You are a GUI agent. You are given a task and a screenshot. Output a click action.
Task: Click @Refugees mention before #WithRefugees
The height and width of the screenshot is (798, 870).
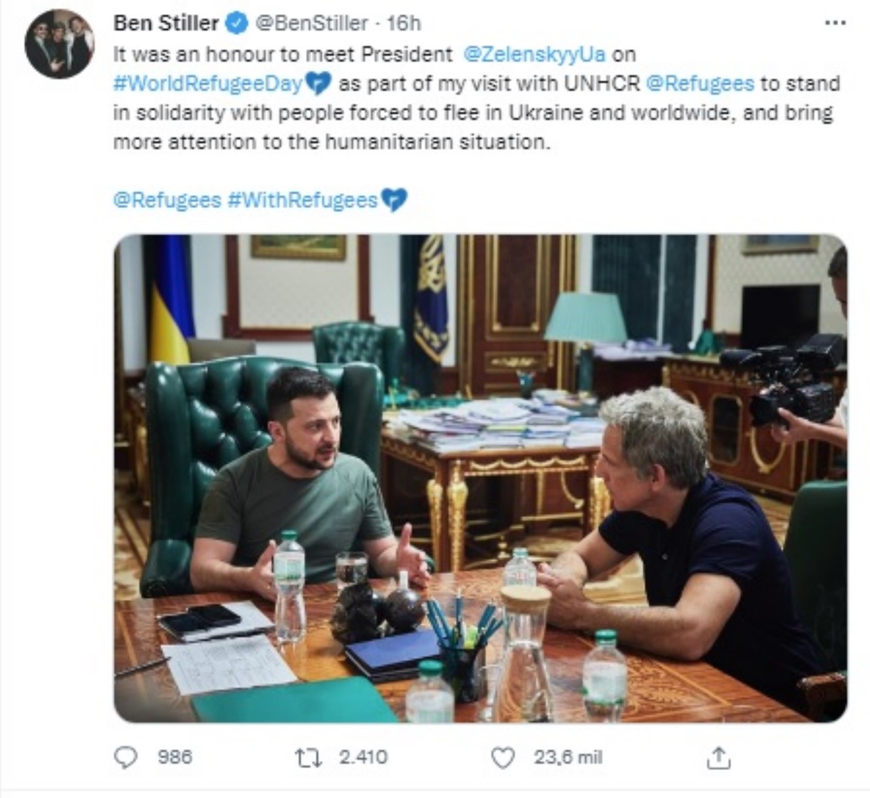coord(167,200)
